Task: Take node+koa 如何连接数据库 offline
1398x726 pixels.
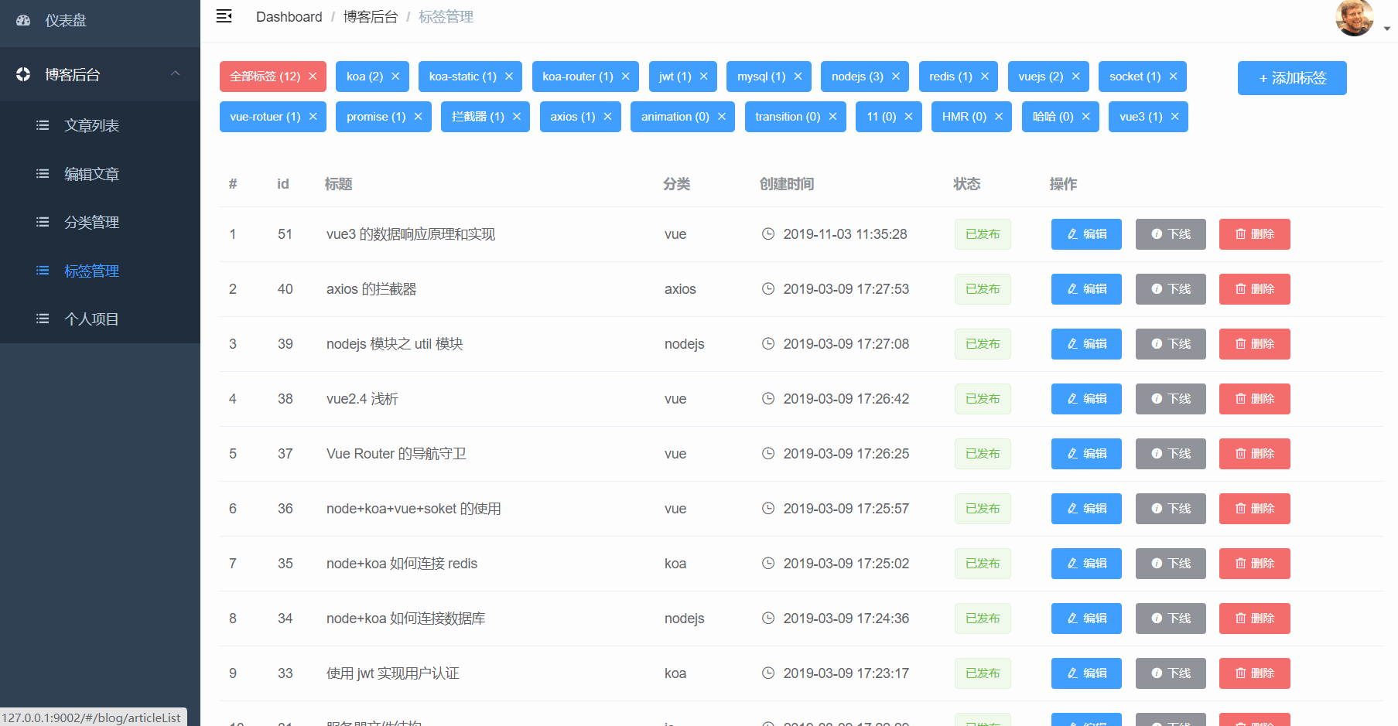Action: 1171,619
